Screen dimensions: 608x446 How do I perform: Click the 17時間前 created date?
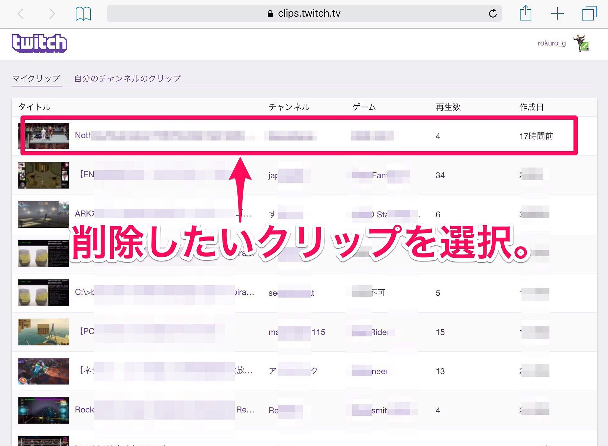(536, 136)
